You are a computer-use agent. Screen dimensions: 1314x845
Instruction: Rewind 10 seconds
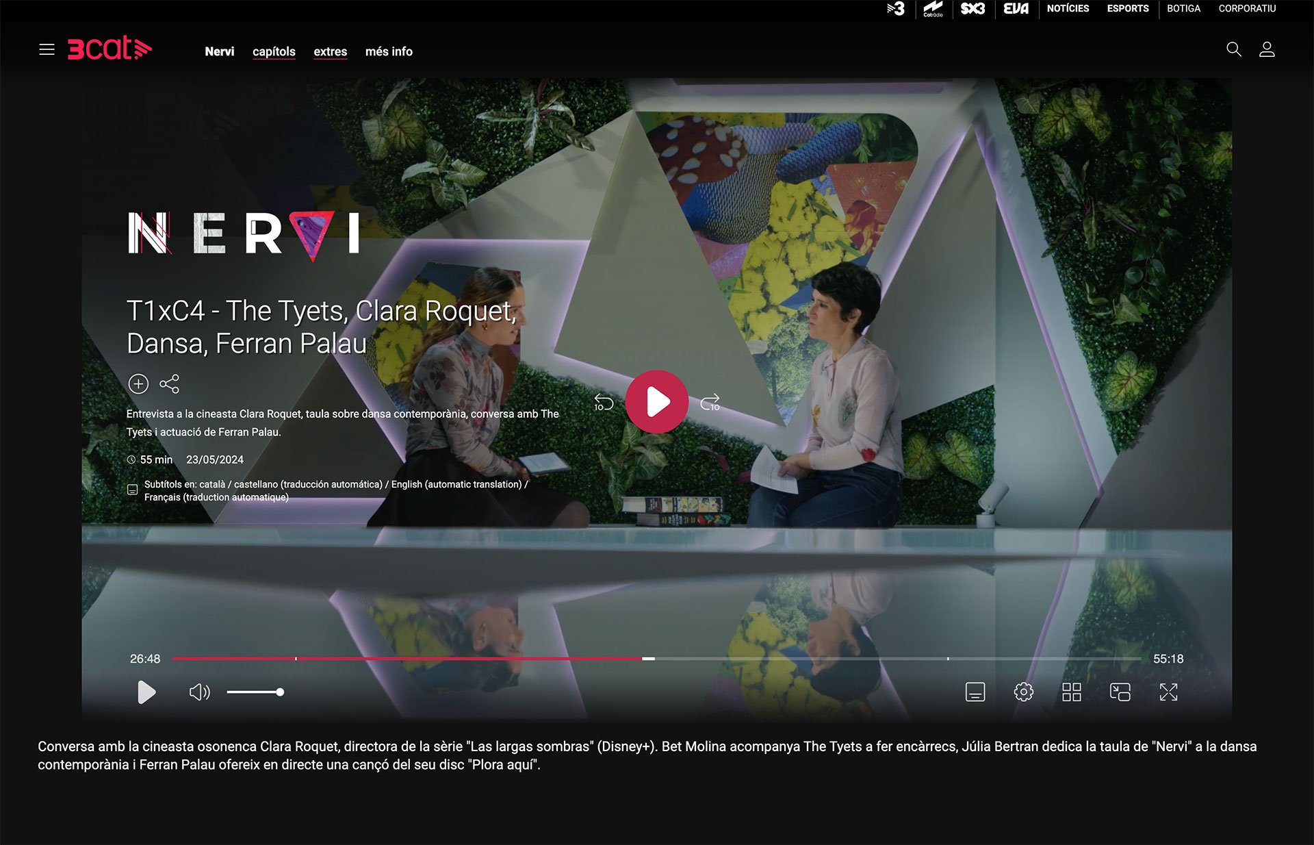pyautogui.click(x=603, y=402)
